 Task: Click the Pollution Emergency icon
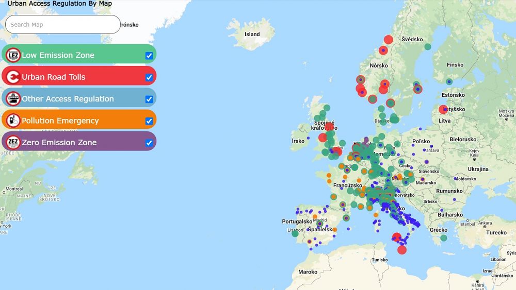[13, 121]
